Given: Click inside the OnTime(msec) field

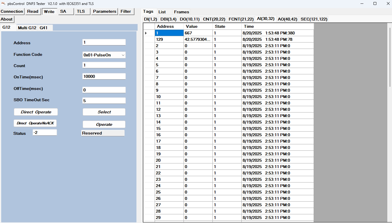Looking at the screenshot, I should (104, 76).
